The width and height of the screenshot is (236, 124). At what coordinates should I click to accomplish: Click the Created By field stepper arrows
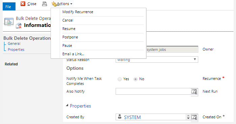pos(188,117)
